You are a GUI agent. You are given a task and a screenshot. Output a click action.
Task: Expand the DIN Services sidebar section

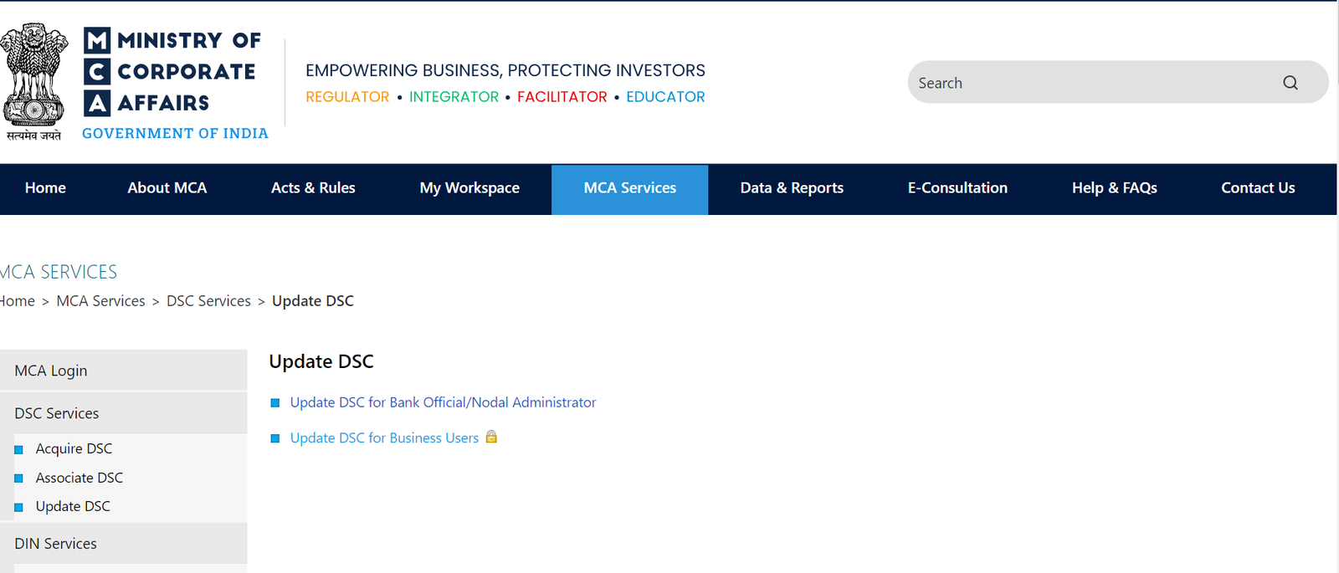coord(124,544)
